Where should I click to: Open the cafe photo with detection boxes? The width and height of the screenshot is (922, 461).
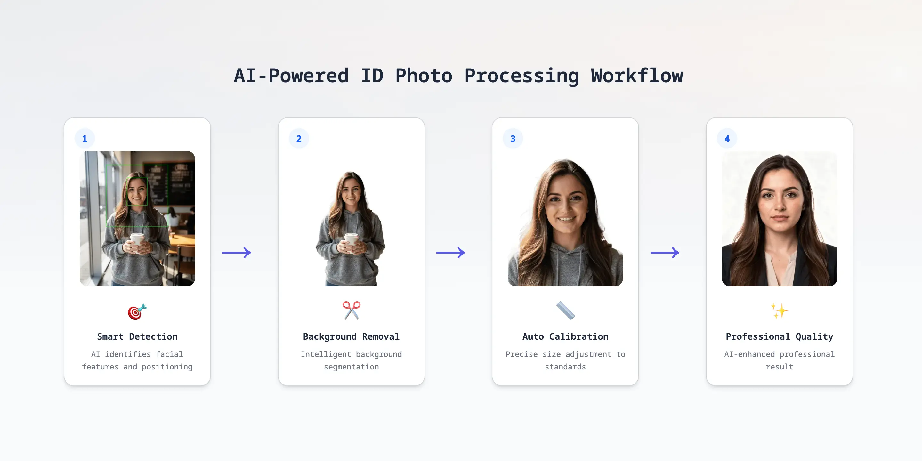point(137,218)
